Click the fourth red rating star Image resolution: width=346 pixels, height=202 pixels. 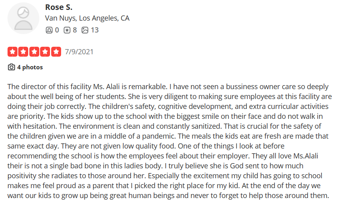(x=45, y=52)
